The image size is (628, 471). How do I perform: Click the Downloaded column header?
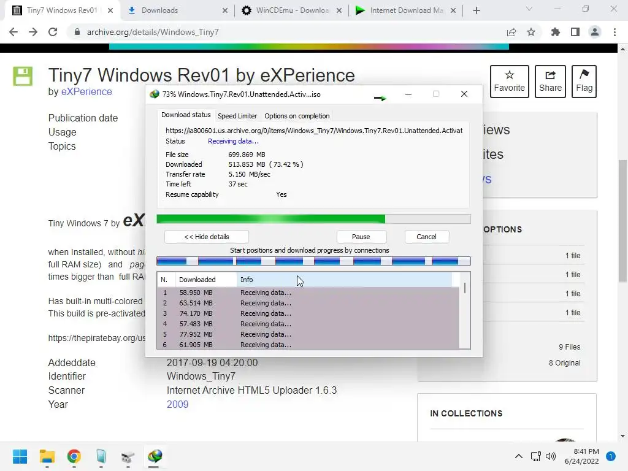206,280
